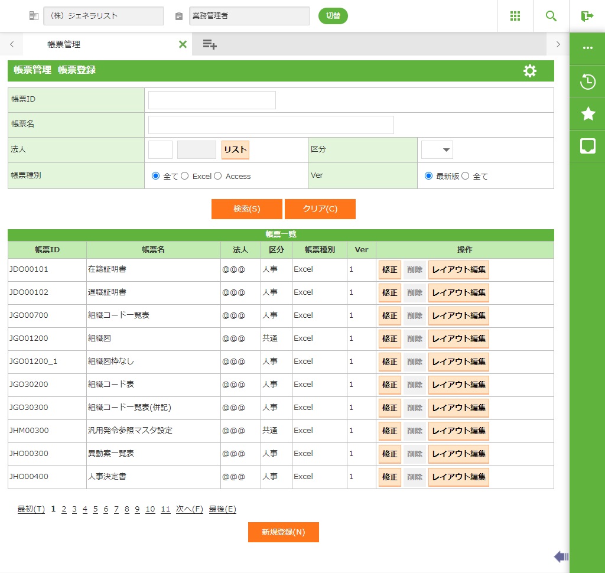The width and height of the screenshot is (605, 573).
Task: Collapse the sidebar with the purple arrow
Action: point(561,556)
